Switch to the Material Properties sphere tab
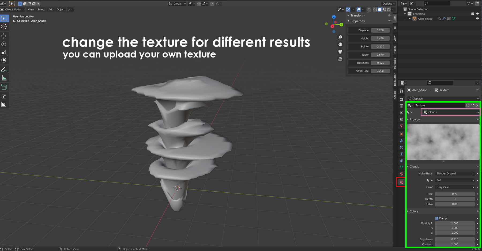This screenshot has height=251, width=482. tap(401, 174)
